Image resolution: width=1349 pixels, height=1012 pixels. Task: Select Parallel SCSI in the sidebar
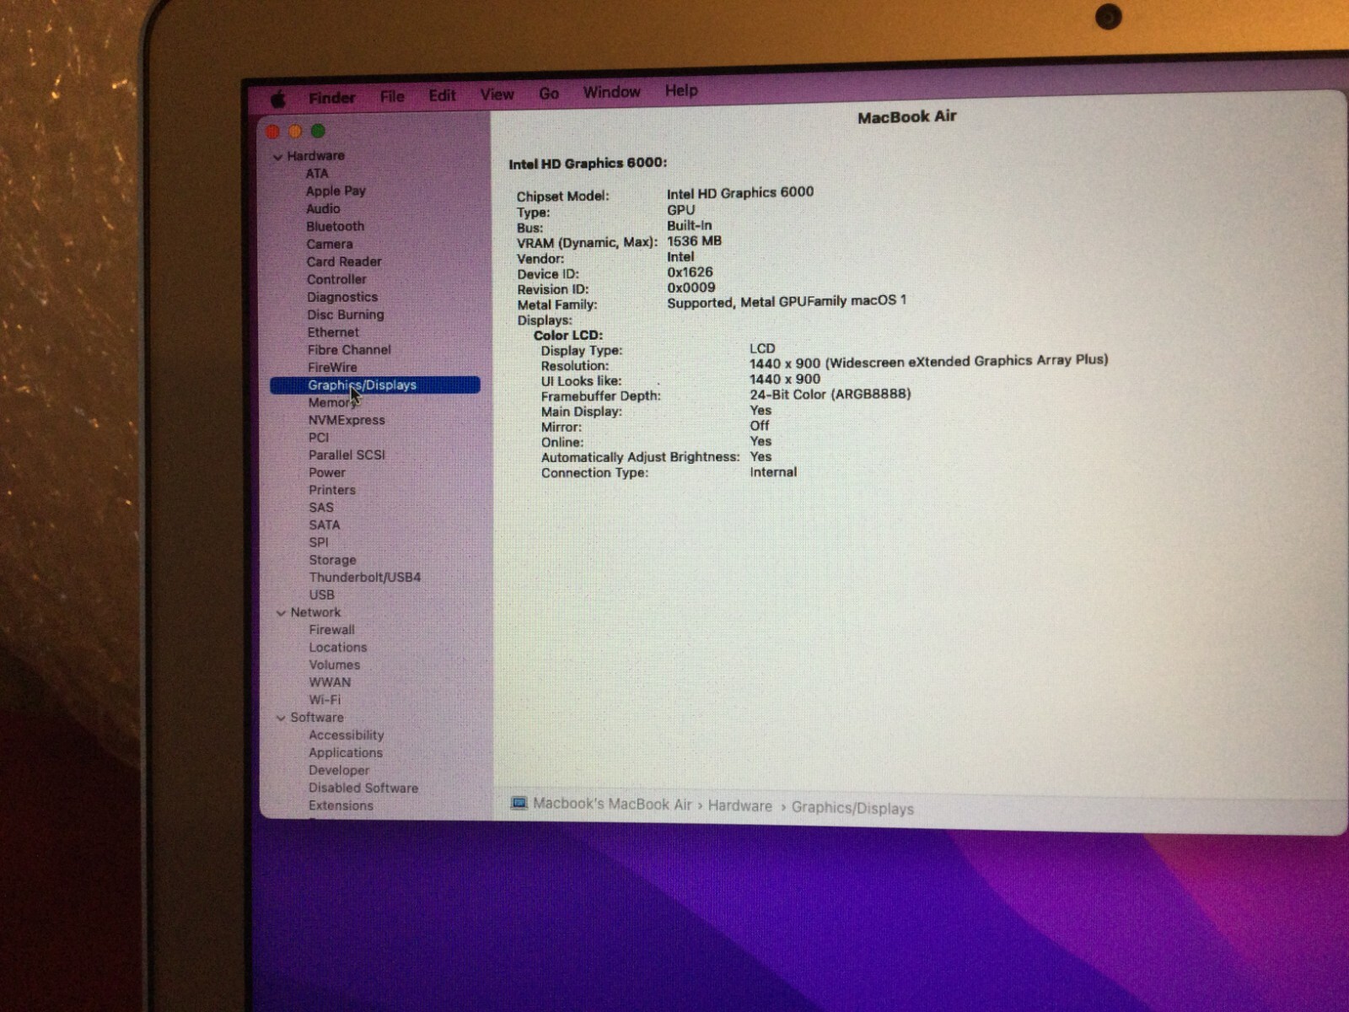click(347, 455)
